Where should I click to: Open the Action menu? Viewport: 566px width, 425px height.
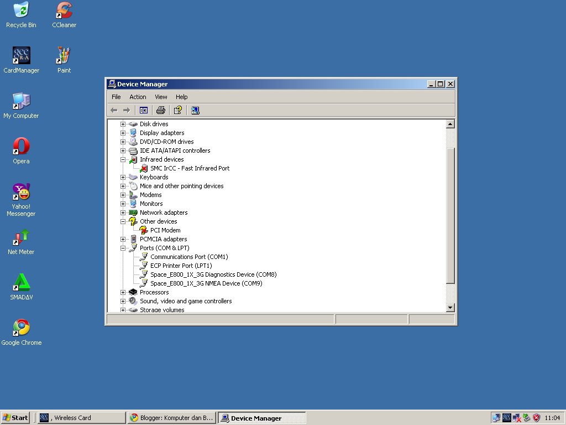click(x=138, y=96)
